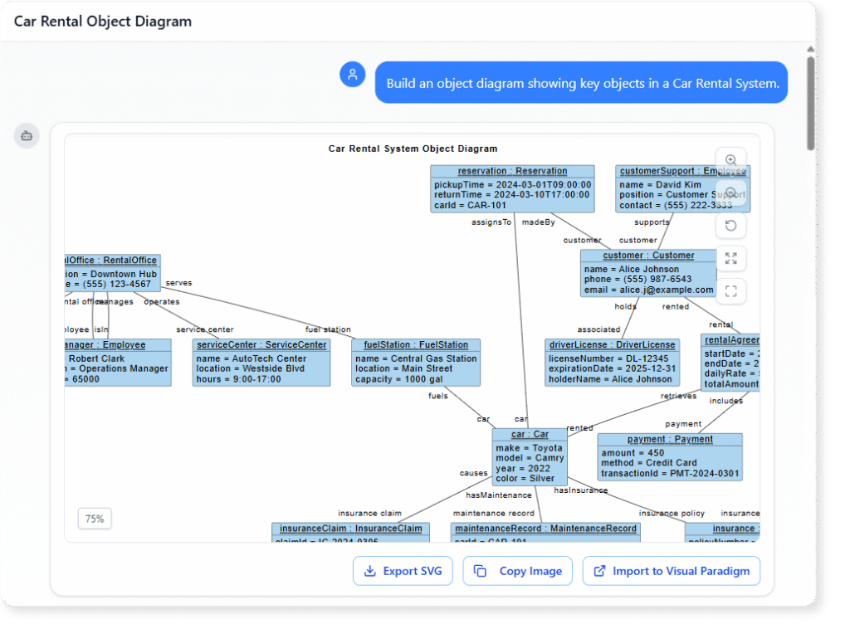The width and height of the screenshot is (850, 629).
Task: Click the 75% zoom level indicator
Action: pyautogui.click(x=95, y=519)
